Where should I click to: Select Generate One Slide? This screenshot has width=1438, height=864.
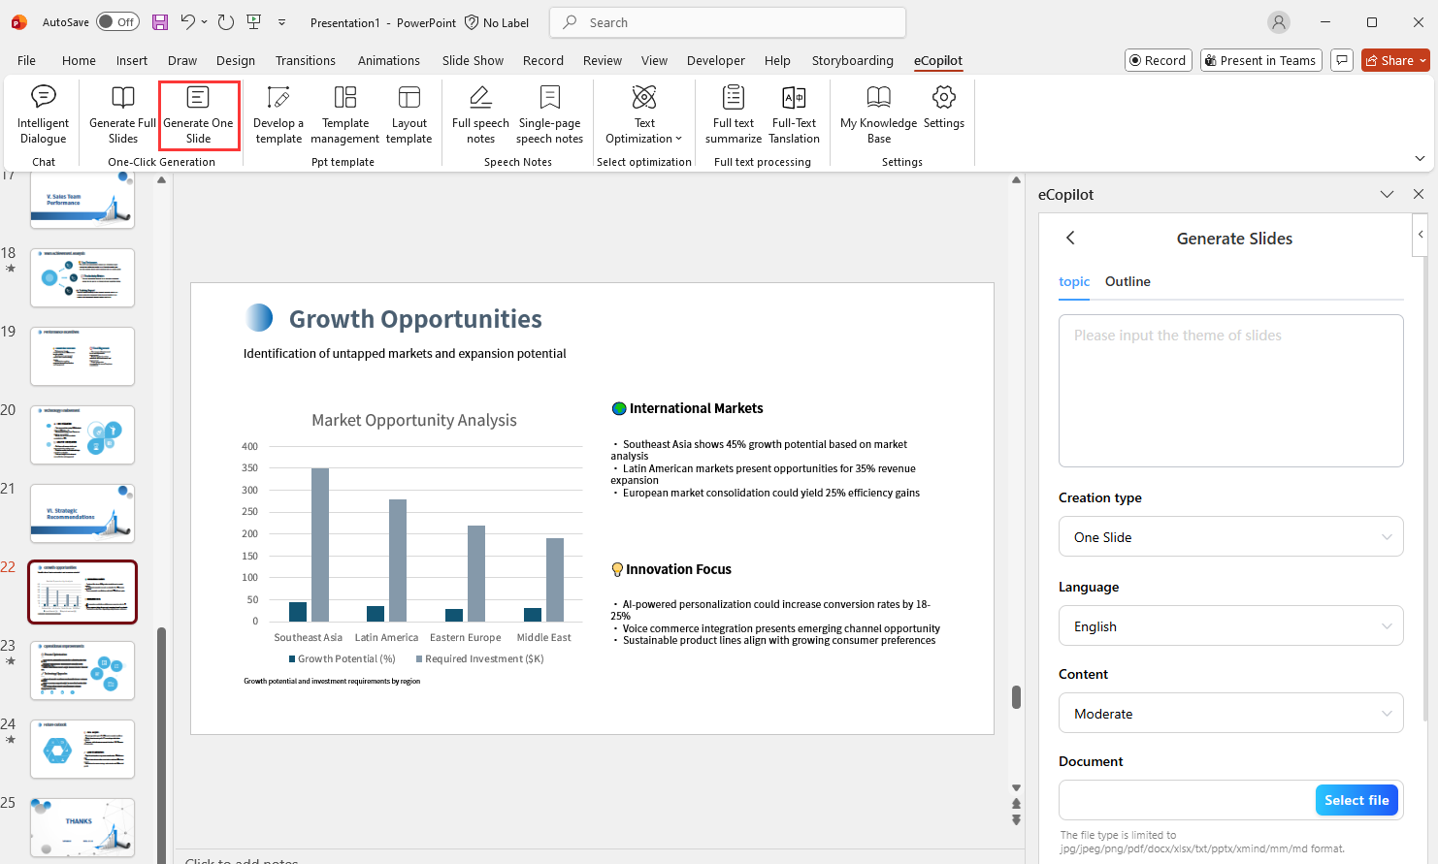199,114
